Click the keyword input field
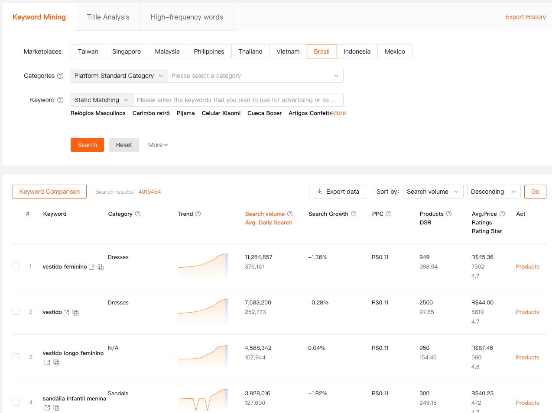The width and height of the screenshot is (552, 413). 237,100
